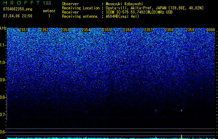This screenshot has width=218, height=139.
Task: Click the Observer field label
Action: coord(70,4)
